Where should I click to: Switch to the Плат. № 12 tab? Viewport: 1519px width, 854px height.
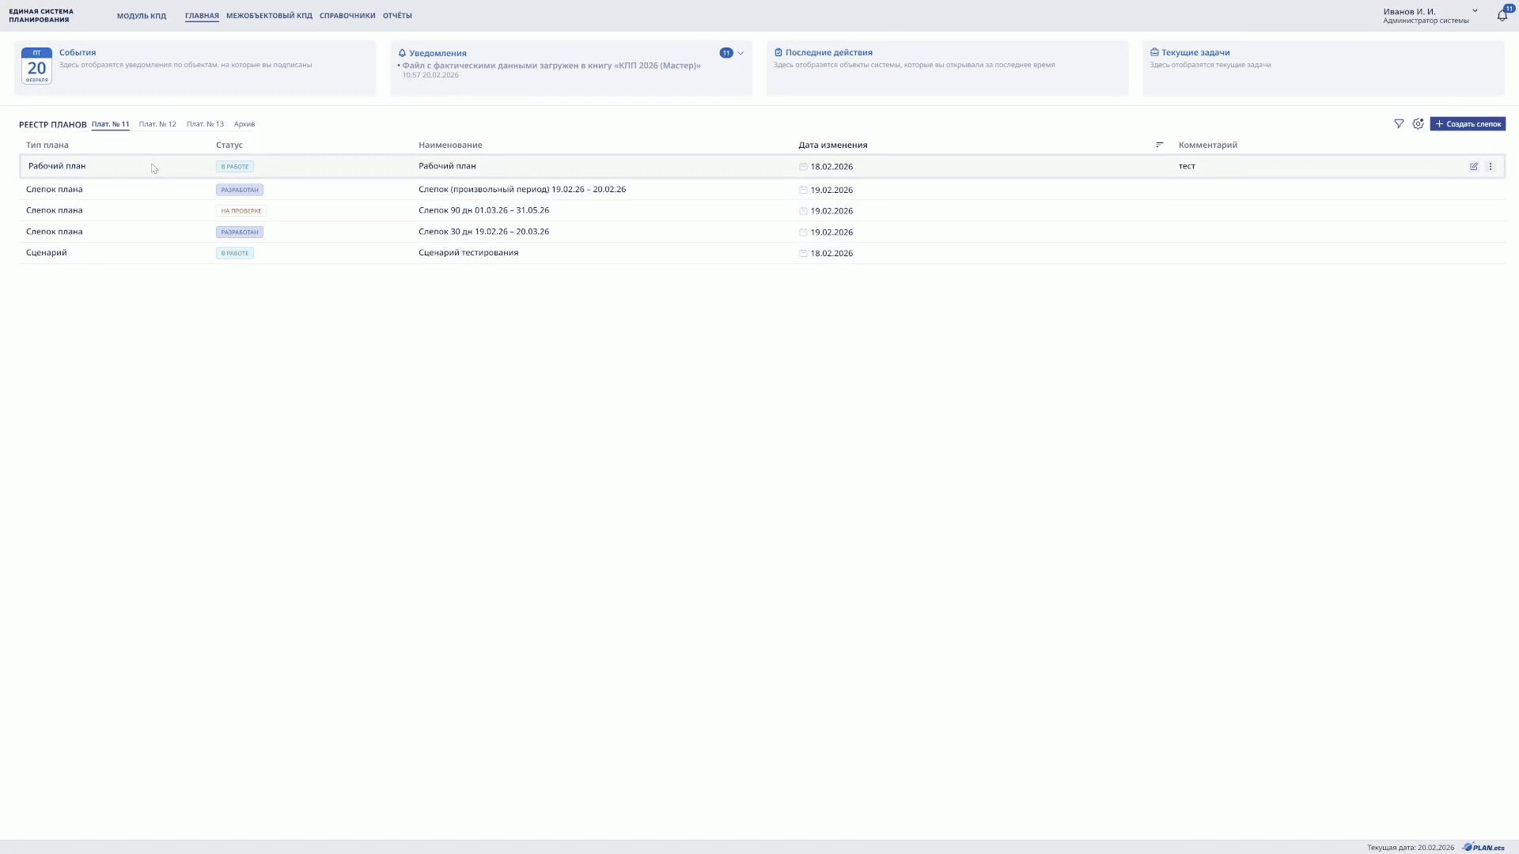coord(157,124)
